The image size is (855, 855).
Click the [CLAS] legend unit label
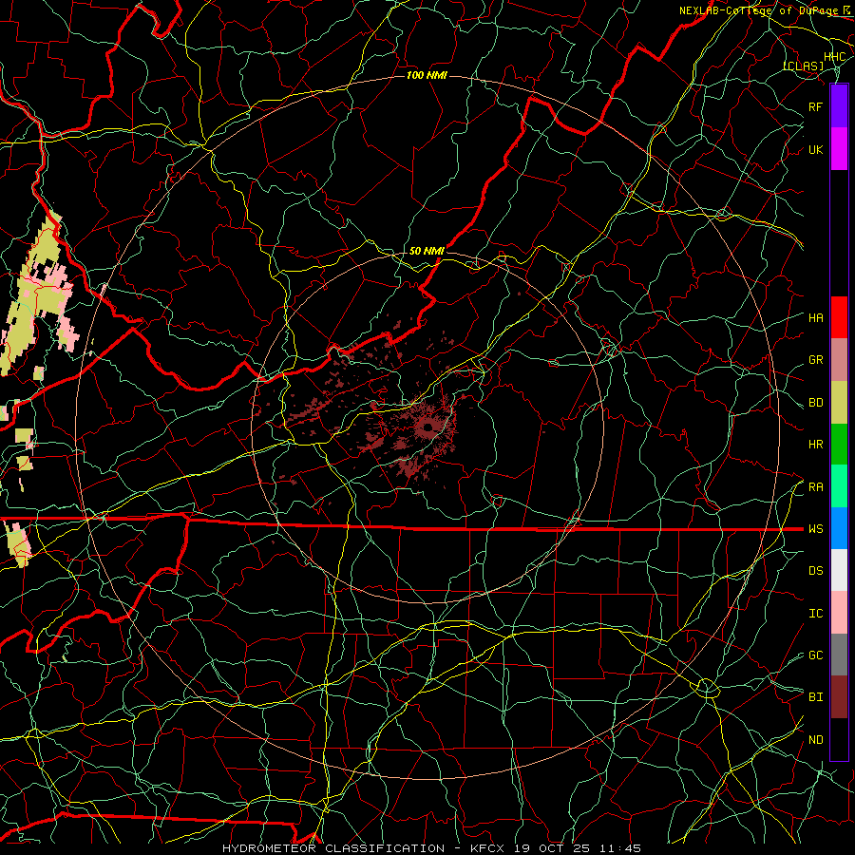click(803, 66)
